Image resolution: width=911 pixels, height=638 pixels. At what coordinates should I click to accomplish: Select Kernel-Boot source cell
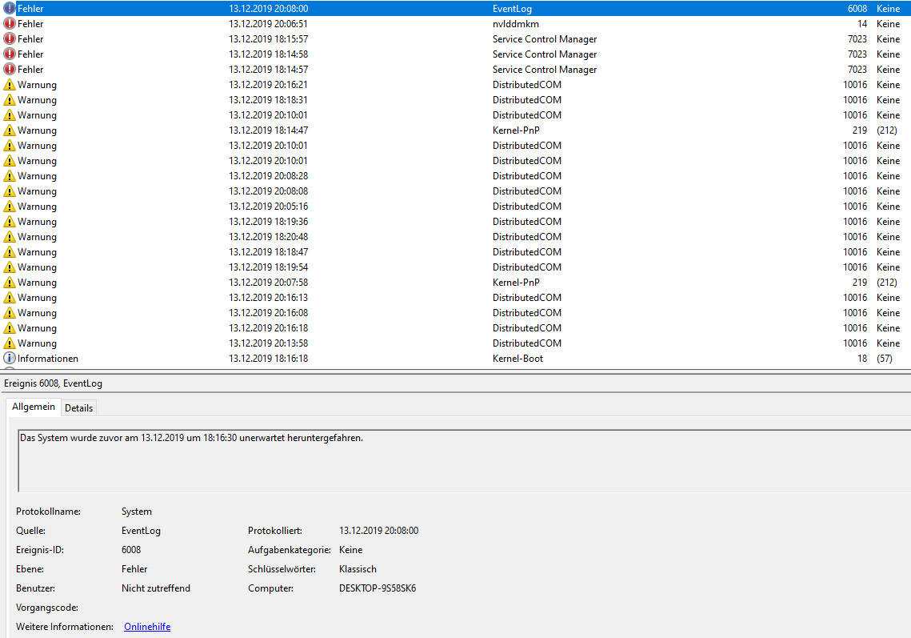517,359
